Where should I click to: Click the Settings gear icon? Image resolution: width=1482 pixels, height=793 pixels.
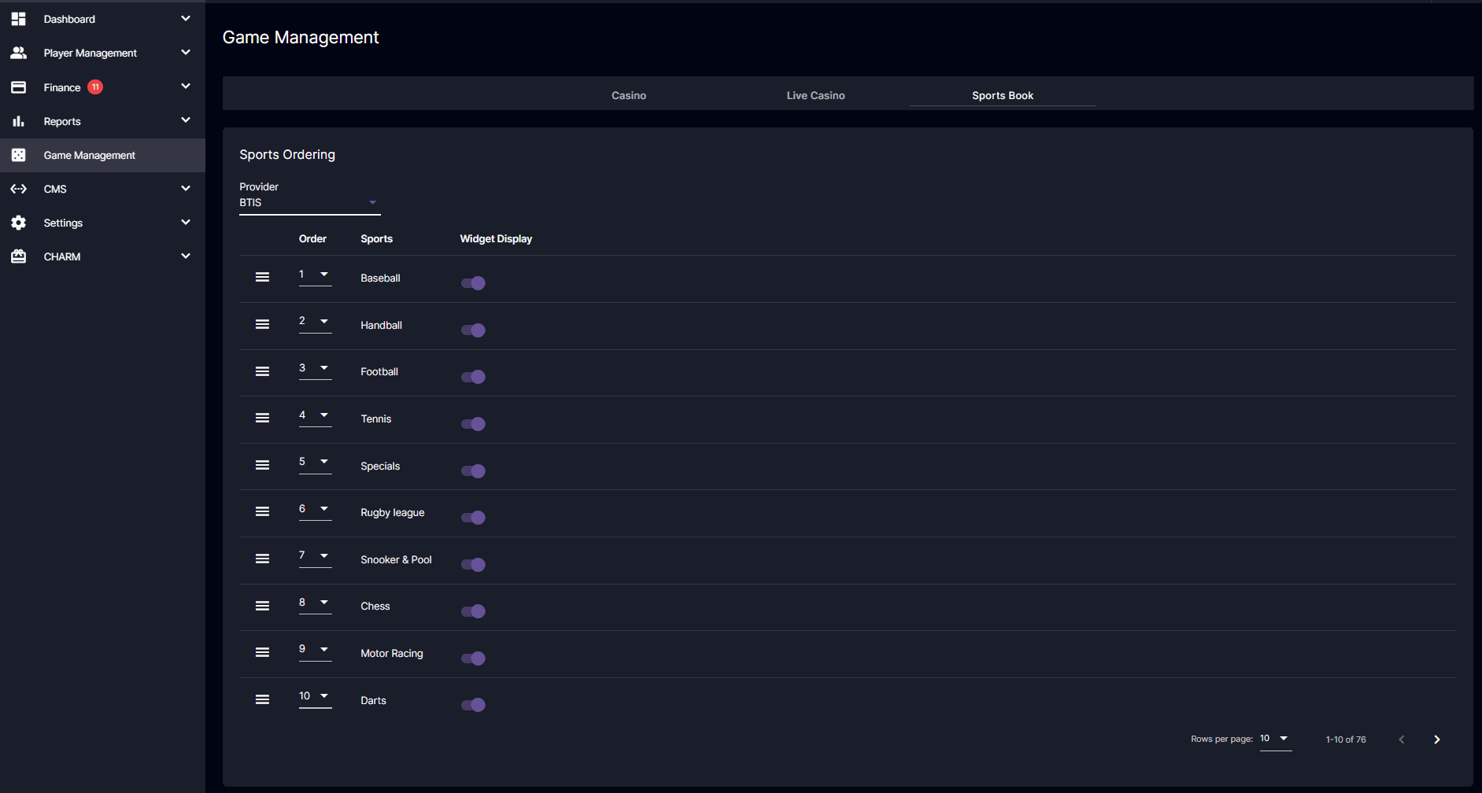[19, 223]
